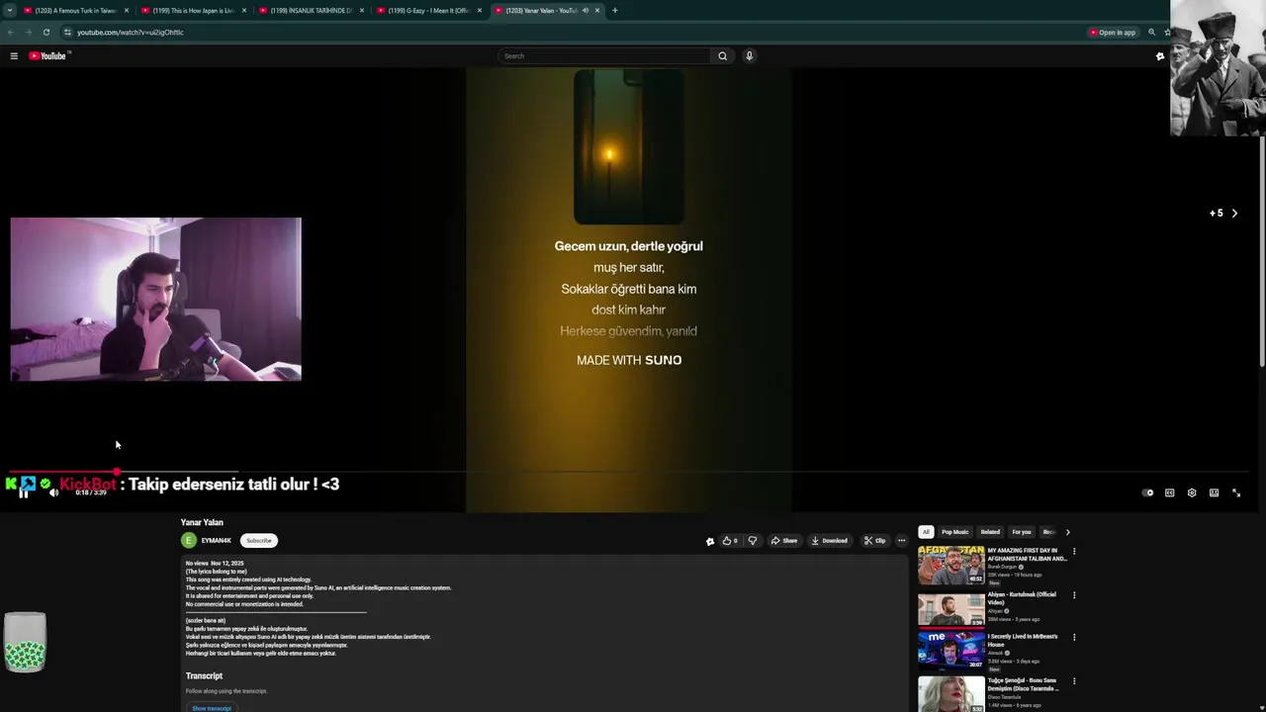Start voice search with the microphone
Image resolution: width=1266 pixels, height=712 pixels.
[x=749, y=56]
